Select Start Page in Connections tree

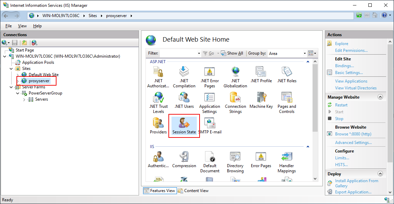click(25, 50)
